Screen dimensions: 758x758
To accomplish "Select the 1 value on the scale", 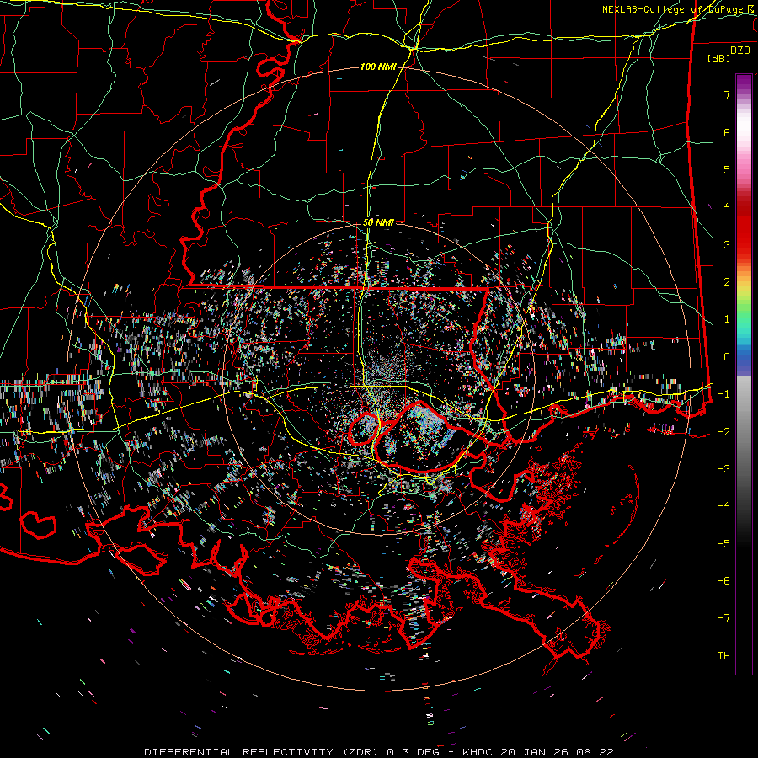I will click(727, 319).
